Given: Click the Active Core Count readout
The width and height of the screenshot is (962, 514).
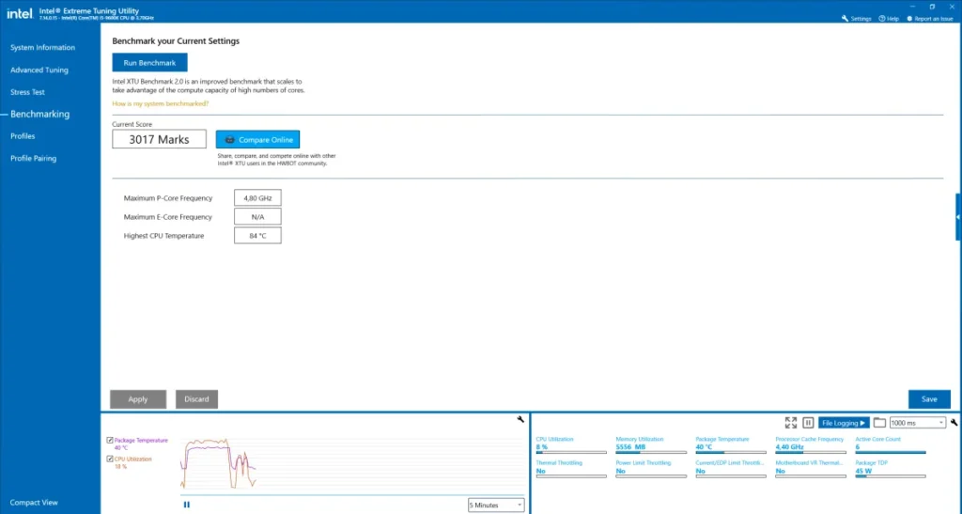Looking at the screenshot, I should click(x=891, y=444).
